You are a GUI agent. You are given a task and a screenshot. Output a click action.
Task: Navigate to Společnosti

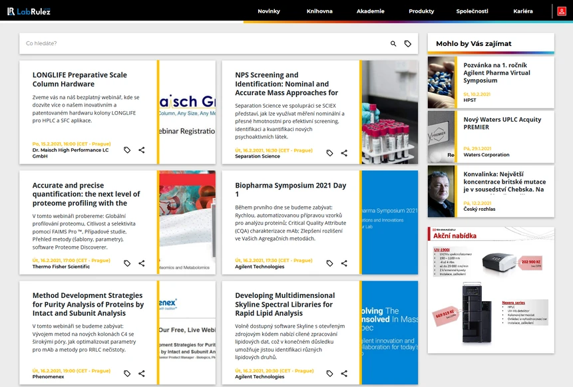coord(472,11)
